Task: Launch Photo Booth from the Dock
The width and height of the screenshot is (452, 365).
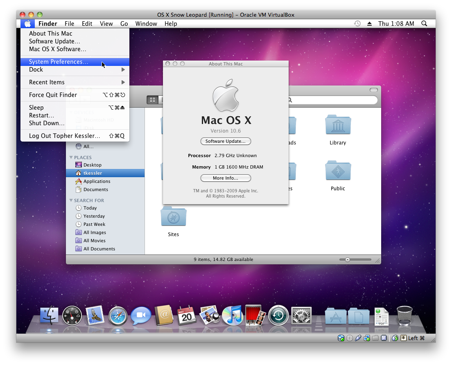Action: pos(255,315)
